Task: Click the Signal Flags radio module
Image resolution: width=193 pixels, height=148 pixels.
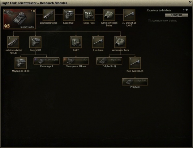Action: pos(89,15)
